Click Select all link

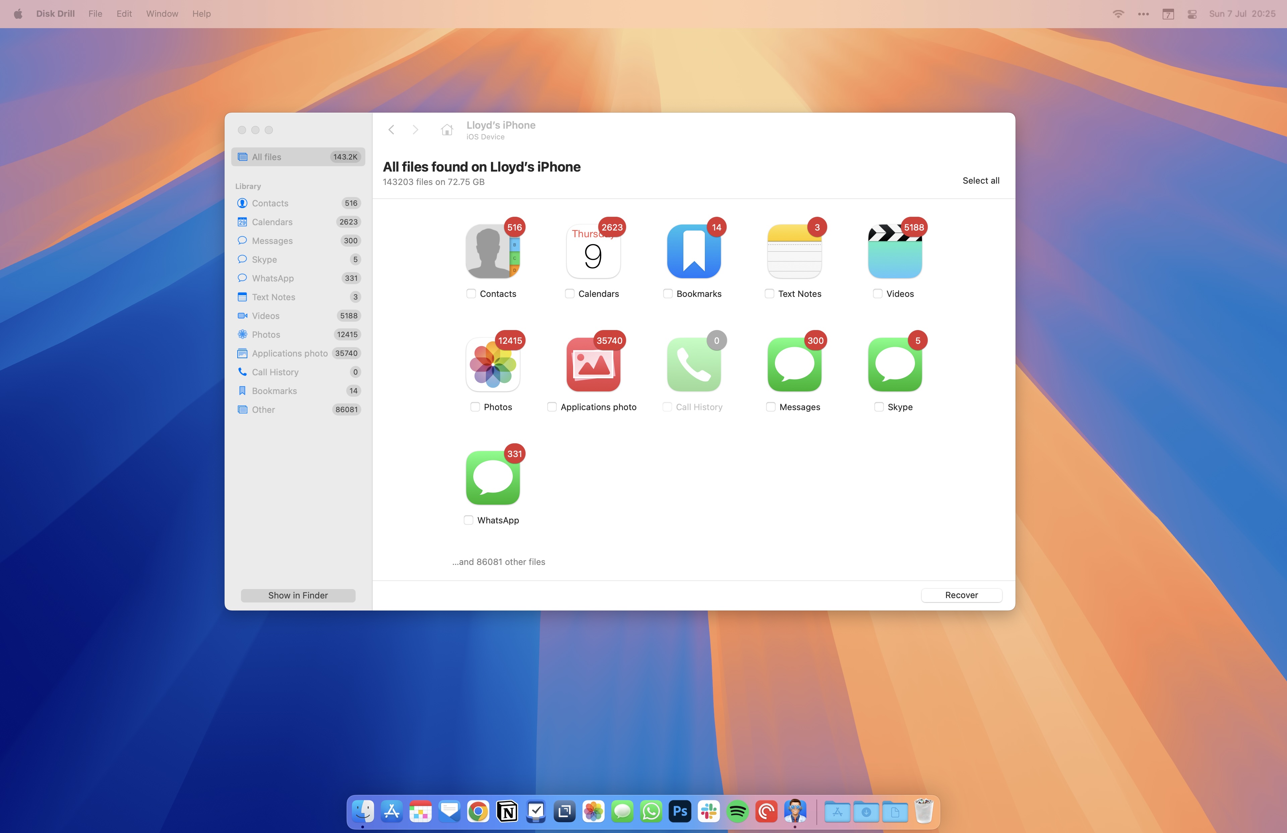[981, 181]
